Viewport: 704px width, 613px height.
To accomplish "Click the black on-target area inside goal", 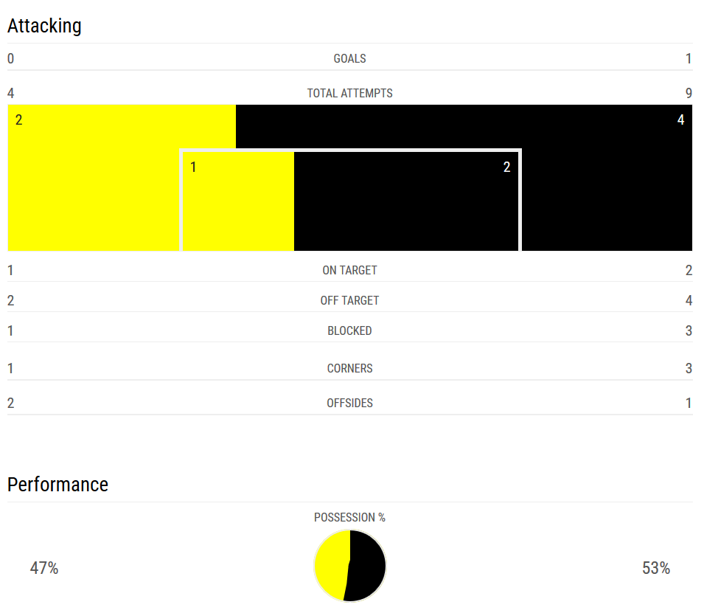I will coord(406,201).
